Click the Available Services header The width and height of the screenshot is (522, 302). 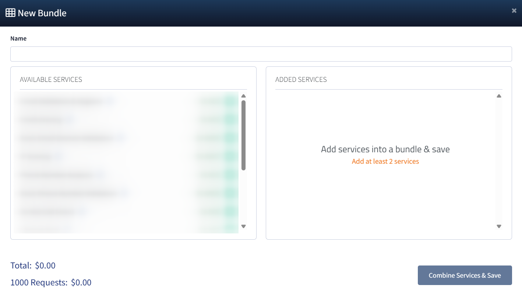pyautogui.click(x=51, y=80)
